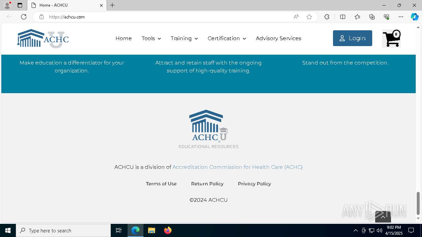Screen dimensions: 422x237
Task: Open the tab actions menu icon
Action: (x=20, y=5)
